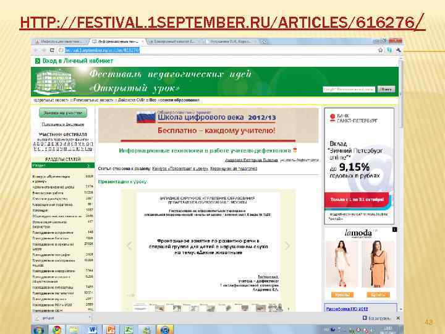Click the right orange button under the orange dress

pos(378,295)
